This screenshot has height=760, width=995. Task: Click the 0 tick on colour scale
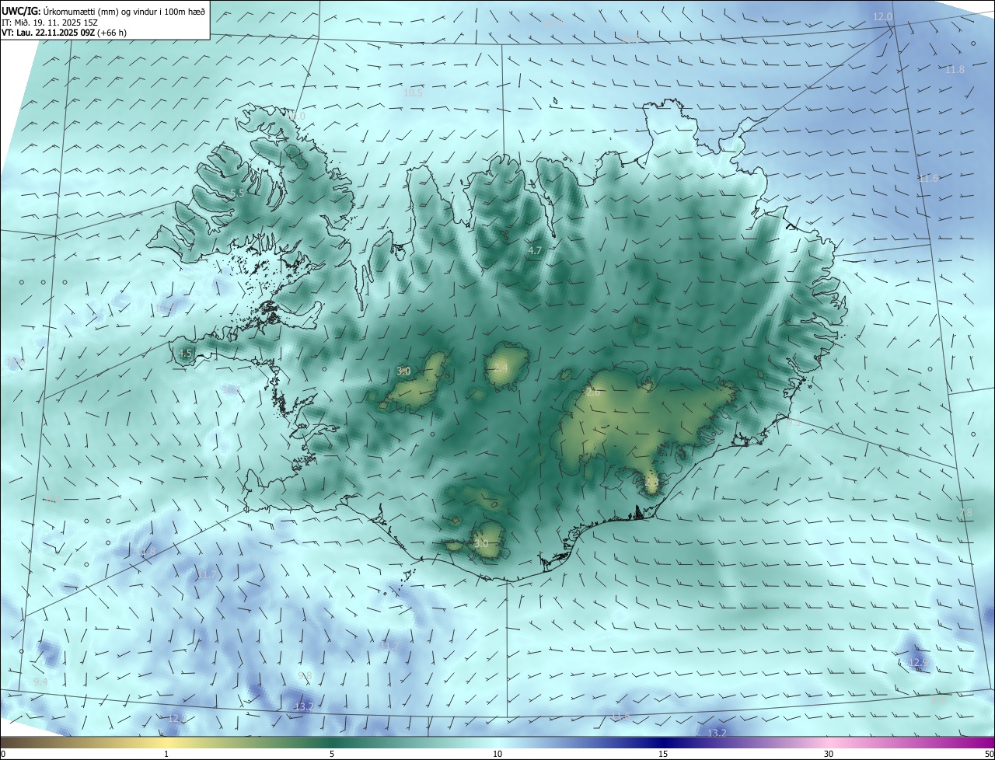click(2, 754)
